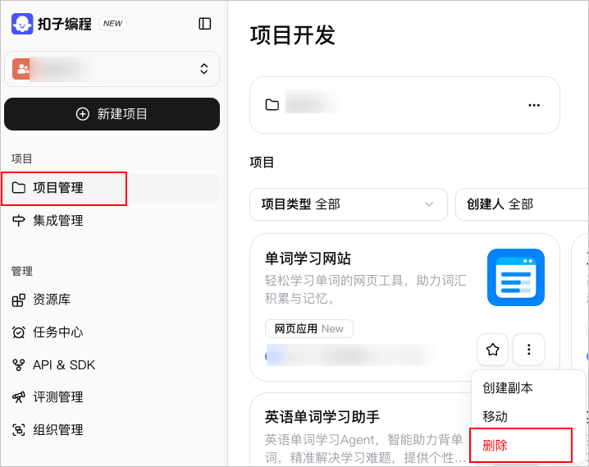Open the workspace switcher up-down arrows
589x467 pixels.
(x=204, y=69)
